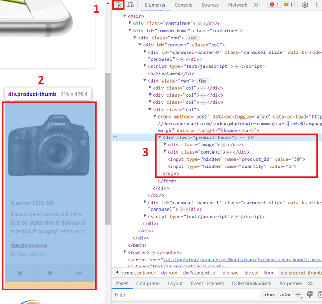Viewport: 322px width, 304px height.
Task: Toggle the device toolbar icon
Action: 131,5
